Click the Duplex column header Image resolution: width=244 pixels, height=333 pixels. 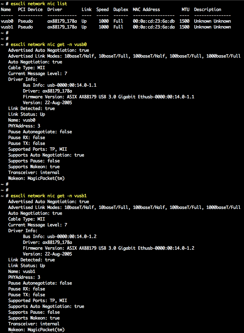pyautogui.click(x=121, y=9)
